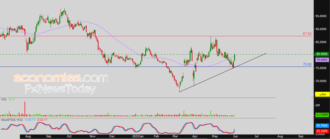This screenshot has width=330, height=139.
Task: Click the K:43.71 stochastic reading
Action: point(30,120)
